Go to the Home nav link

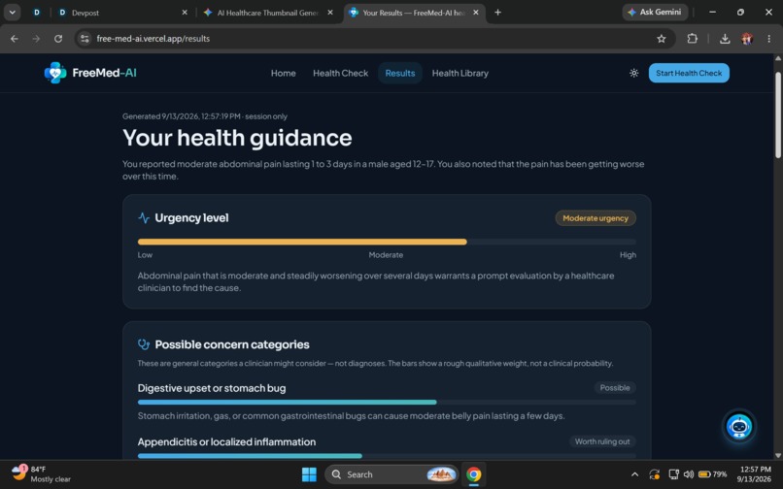pyautogui.click(x=283, y=73)
